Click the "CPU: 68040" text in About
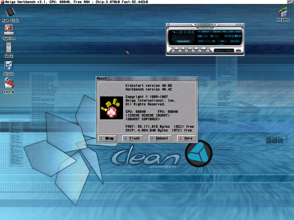Image resolution: width=294 pixels, height=220 pixels. point(136,112)
